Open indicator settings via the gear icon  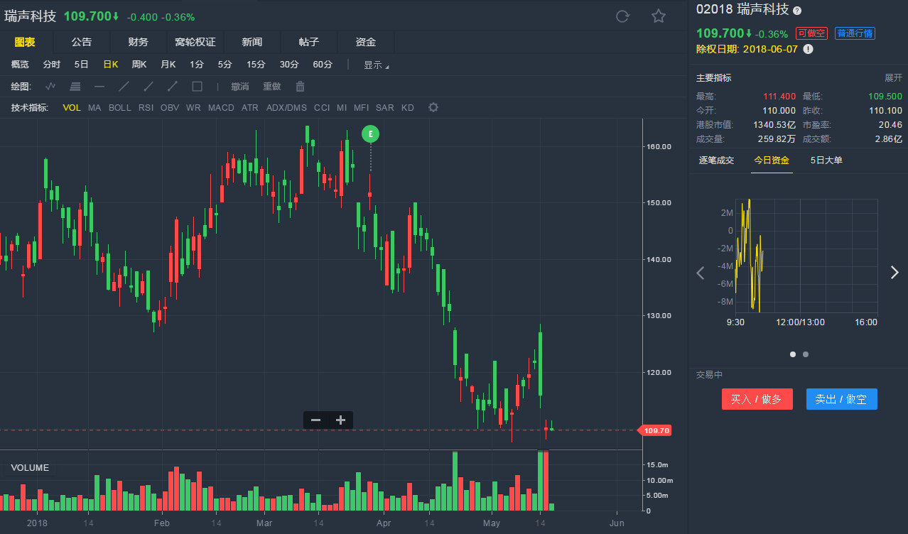coord(433,108)
